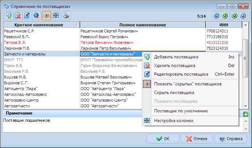This screenshot has height=148, width=252.
Task: Sort by 'Краткое наименование' column header
Action: pos(39,25)
